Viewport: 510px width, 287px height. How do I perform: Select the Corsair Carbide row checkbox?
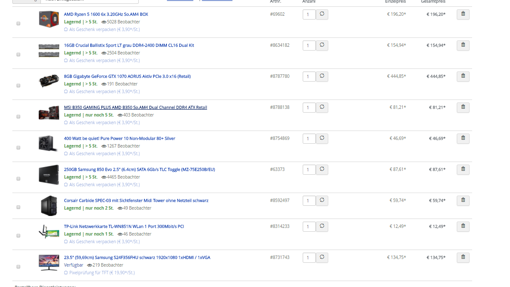point(18,207)
